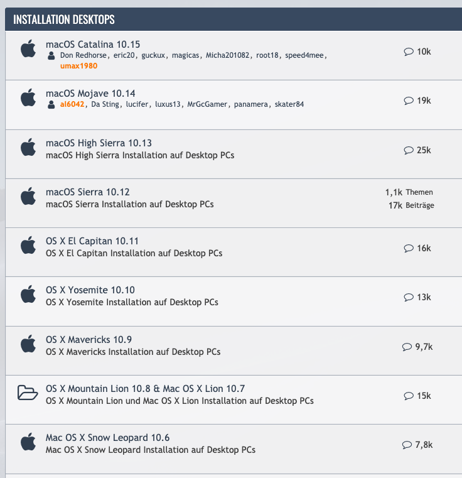This screenshot has width=462, height=478.
Task: Click Apple icon beside Snow Leopard 10.6
Action: (x=28, y=442)
